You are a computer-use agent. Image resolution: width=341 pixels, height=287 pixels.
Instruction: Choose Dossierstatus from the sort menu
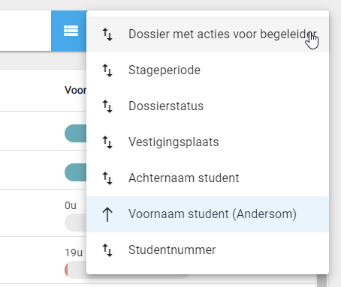pyautogui.click(x=207, y=106)
